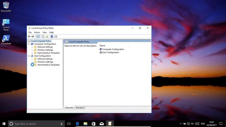Click the User Configuration icon in the Name list
Viewport: 226px width, 127px height.
101,53
